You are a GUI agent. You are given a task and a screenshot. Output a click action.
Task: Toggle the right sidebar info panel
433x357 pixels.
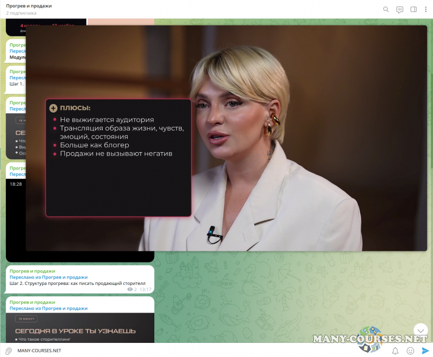coord(414,9)
